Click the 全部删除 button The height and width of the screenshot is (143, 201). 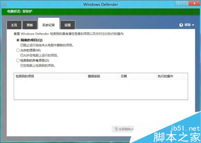(x=123, y=129)
